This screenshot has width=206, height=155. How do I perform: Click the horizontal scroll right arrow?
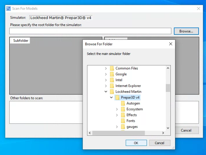pos(163,133)
